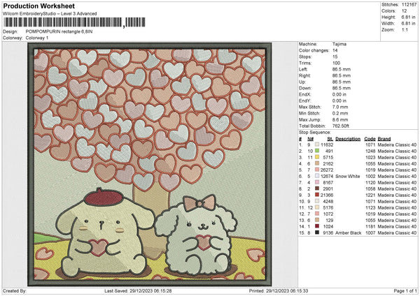This screenshot has width=420, height=296.
Task: Click the Left value '86.5 mm'
Action: coord(342,69)
